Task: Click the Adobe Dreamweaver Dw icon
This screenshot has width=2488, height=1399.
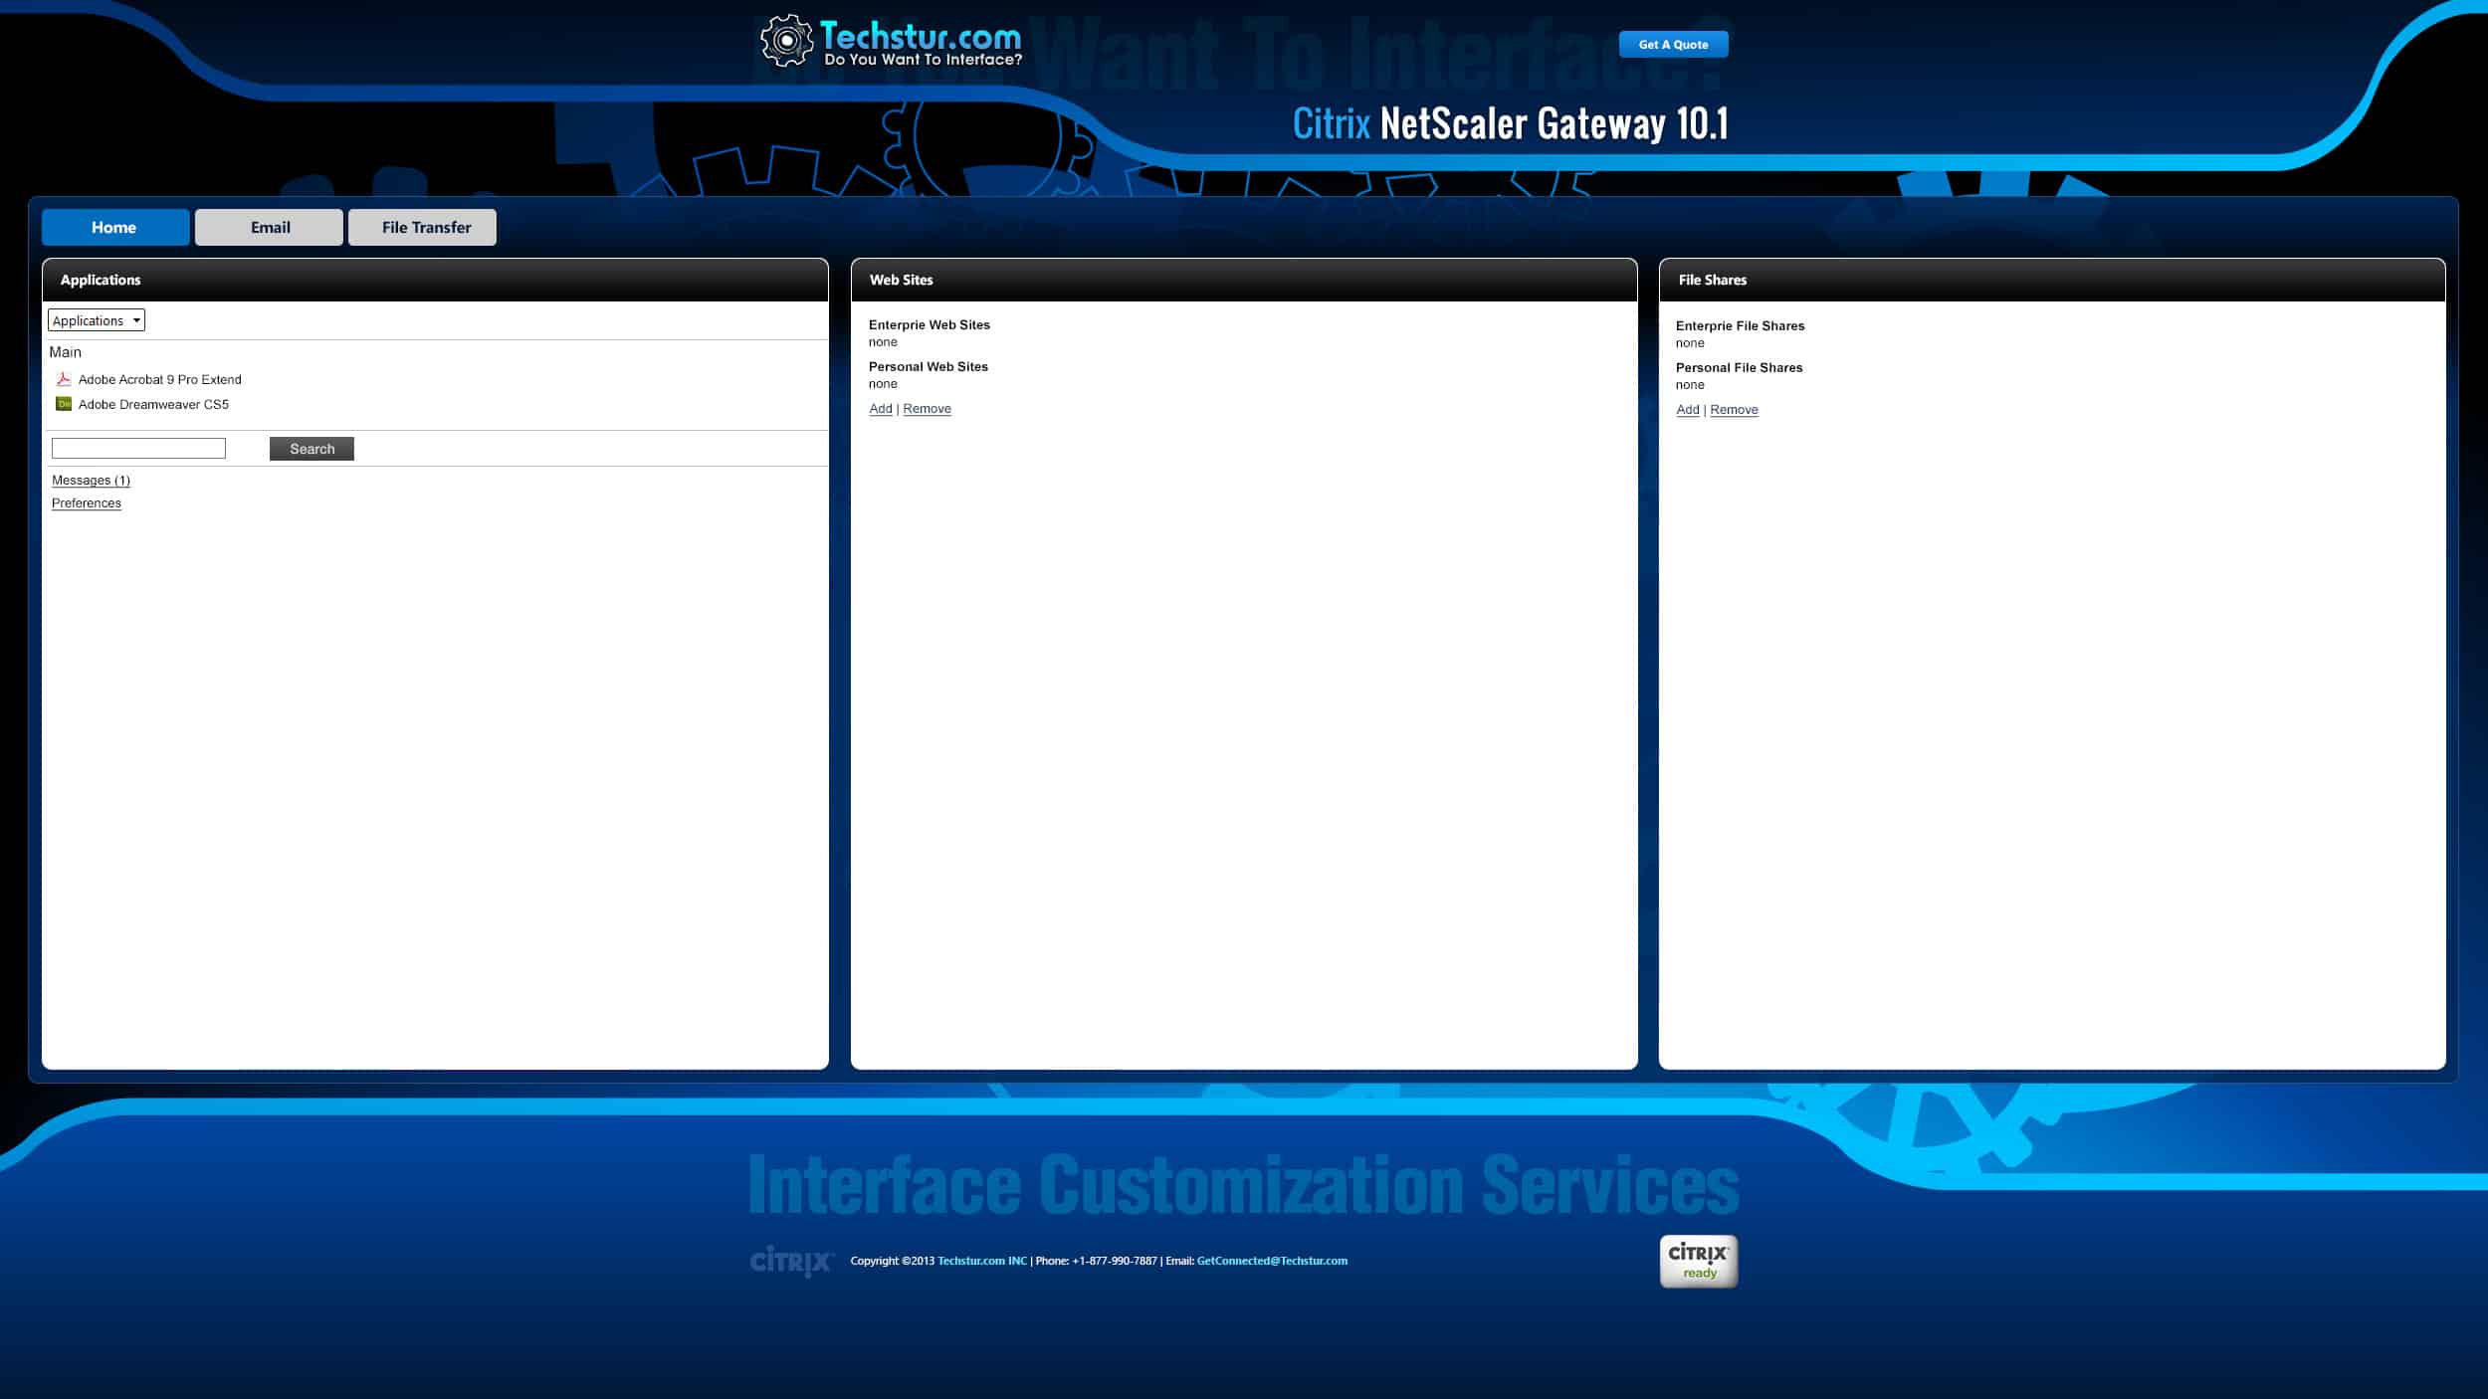Action: pos(64,404)
